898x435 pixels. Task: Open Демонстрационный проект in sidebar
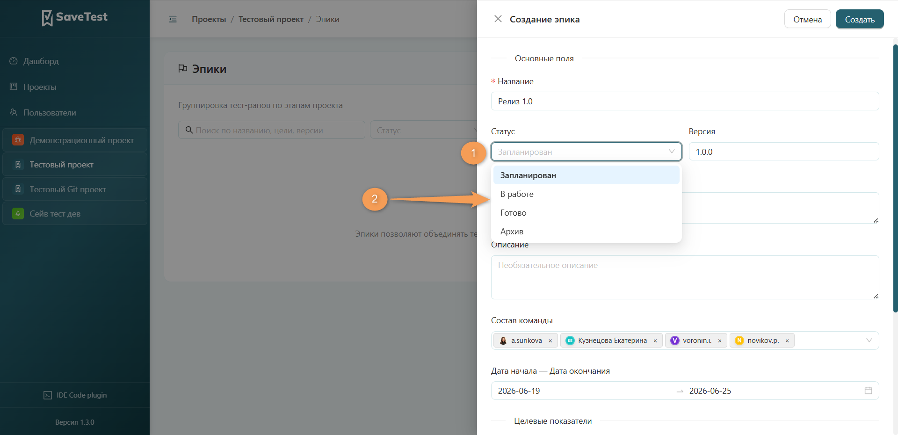75,140
